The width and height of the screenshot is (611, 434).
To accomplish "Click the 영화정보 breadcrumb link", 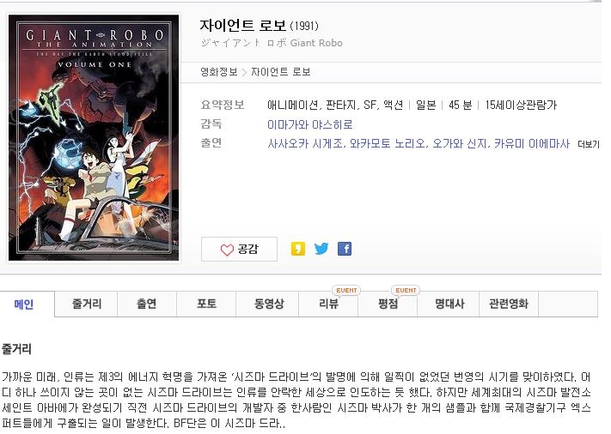I will click(x=219, y=72).
